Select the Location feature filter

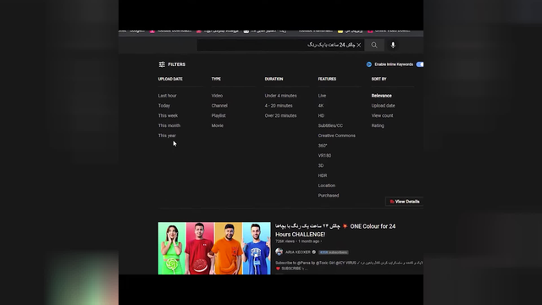pyautogui.click(x=327, y=186)
